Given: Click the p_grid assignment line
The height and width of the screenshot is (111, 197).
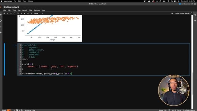Looking at the screenshot, I should 28,64.
